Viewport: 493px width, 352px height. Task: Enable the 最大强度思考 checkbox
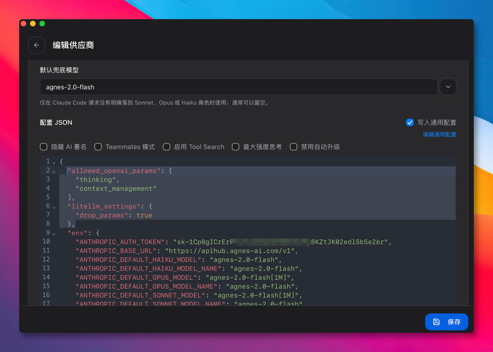click(236, 147)
